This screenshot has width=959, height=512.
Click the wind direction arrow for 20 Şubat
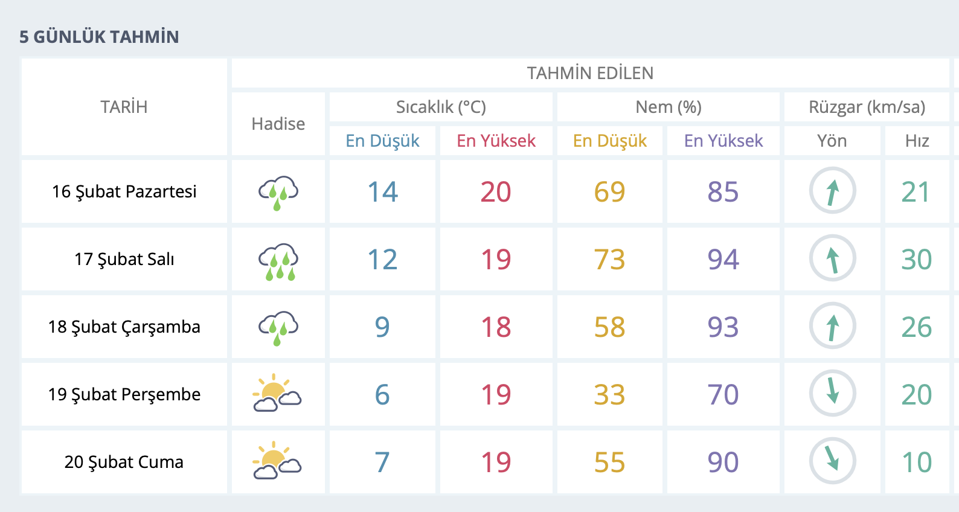(x=832, y=461)
